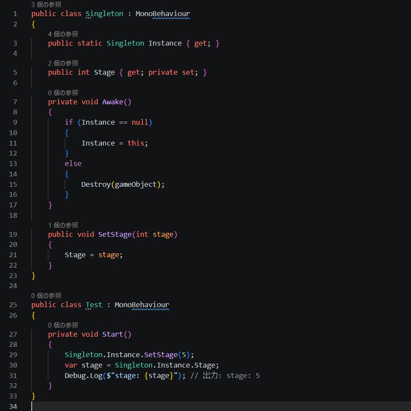
Task: Click "MonoBehaviour" on line 1
Action: tap(162, 13)
